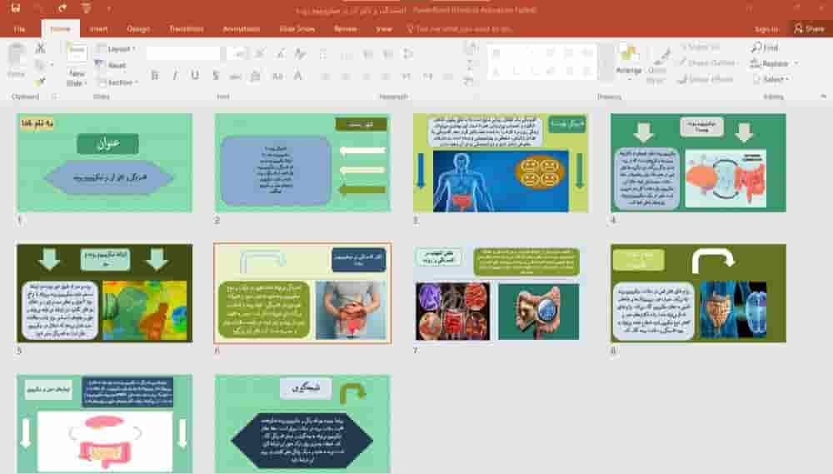Switch to the Slide Show tab
The height and width of the screenshot is (474, 833).
tap(297, 28)
